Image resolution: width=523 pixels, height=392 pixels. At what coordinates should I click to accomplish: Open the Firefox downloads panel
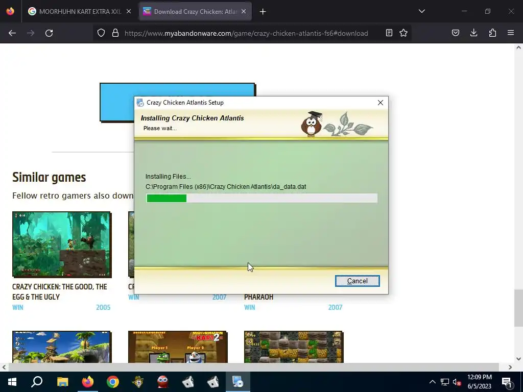coord(473,33)
